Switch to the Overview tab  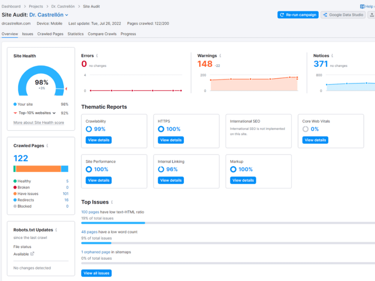pos(10,34)
